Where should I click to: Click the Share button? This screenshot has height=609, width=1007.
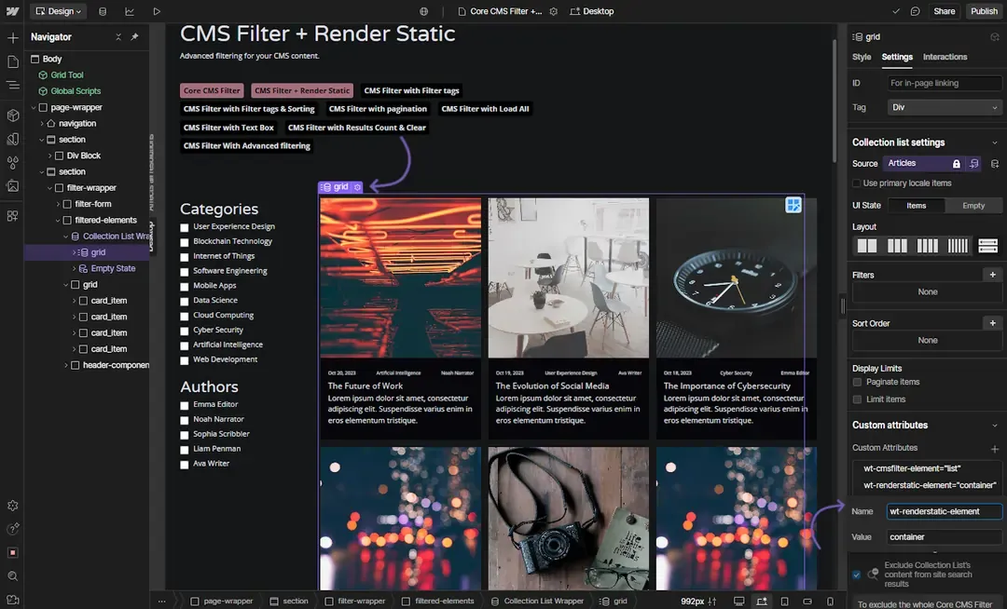[x=944, y=11]
